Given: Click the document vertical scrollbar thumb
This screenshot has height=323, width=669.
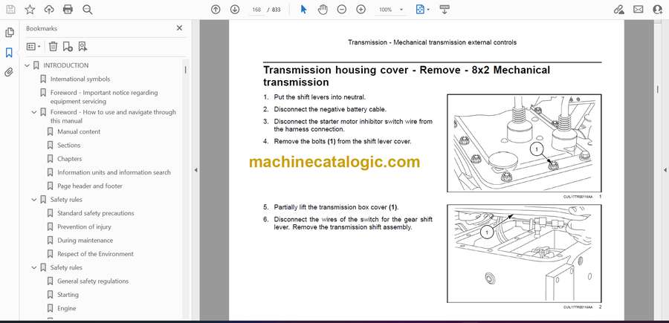Looking at the screenshot, I should click(658, 88).
